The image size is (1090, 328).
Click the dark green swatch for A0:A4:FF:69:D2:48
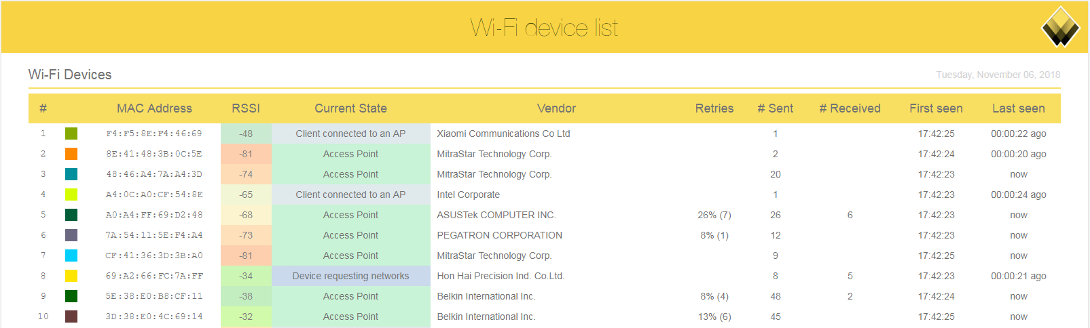[x=71, y=215]
